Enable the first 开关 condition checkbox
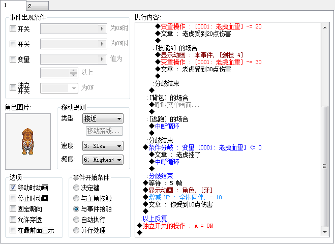335x244 pixels. [13, 29]
